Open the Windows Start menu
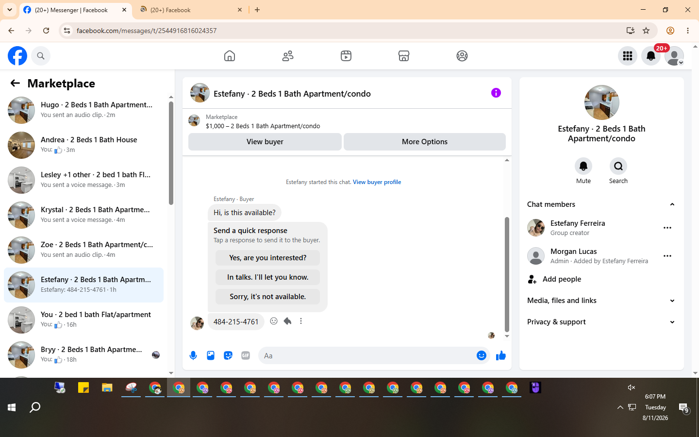The width and height of the screenshot is (699, 437). click(12, 407)
